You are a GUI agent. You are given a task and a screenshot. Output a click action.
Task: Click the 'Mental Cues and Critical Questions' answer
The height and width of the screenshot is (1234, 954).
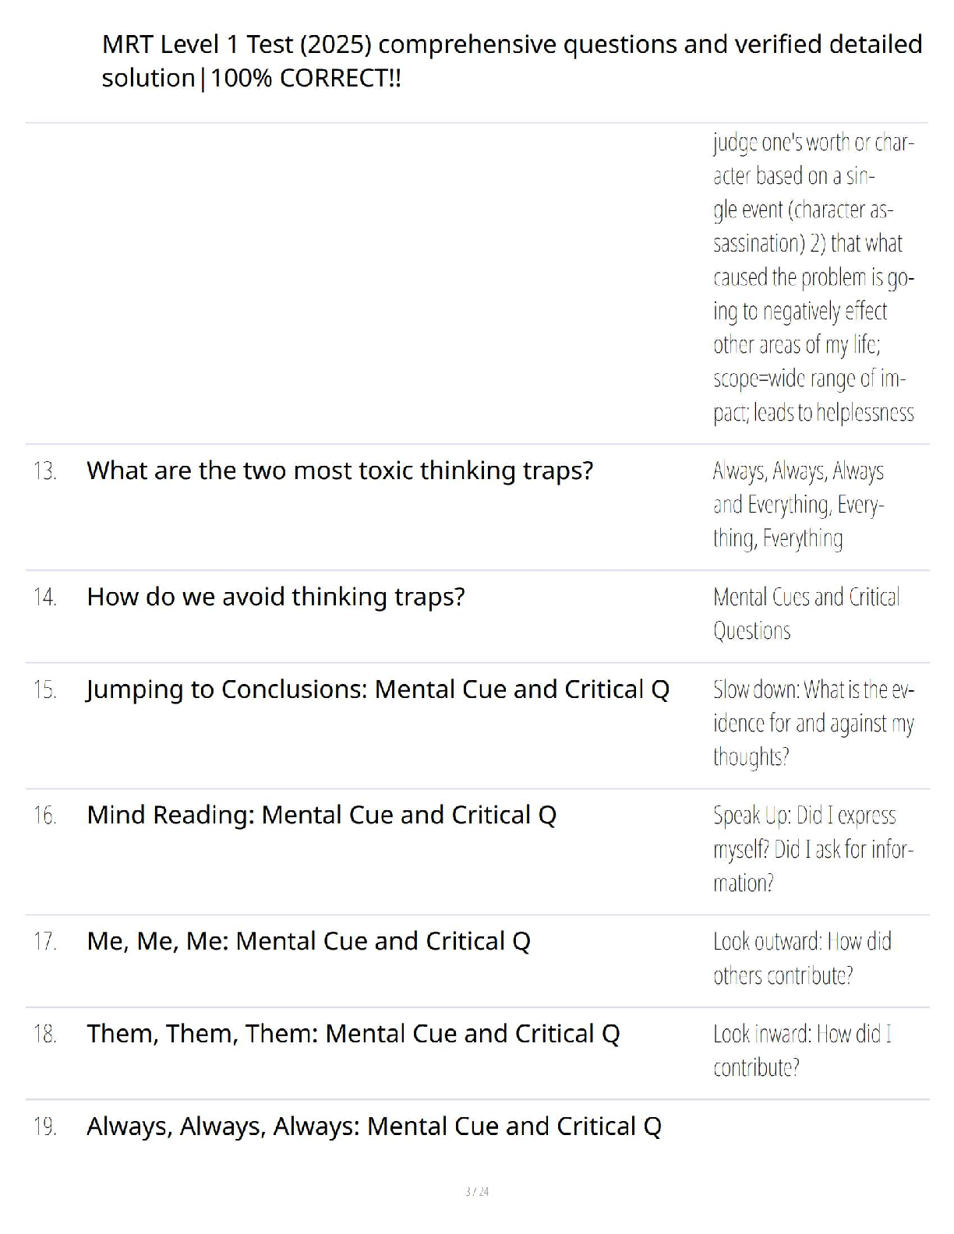(807, 614)
